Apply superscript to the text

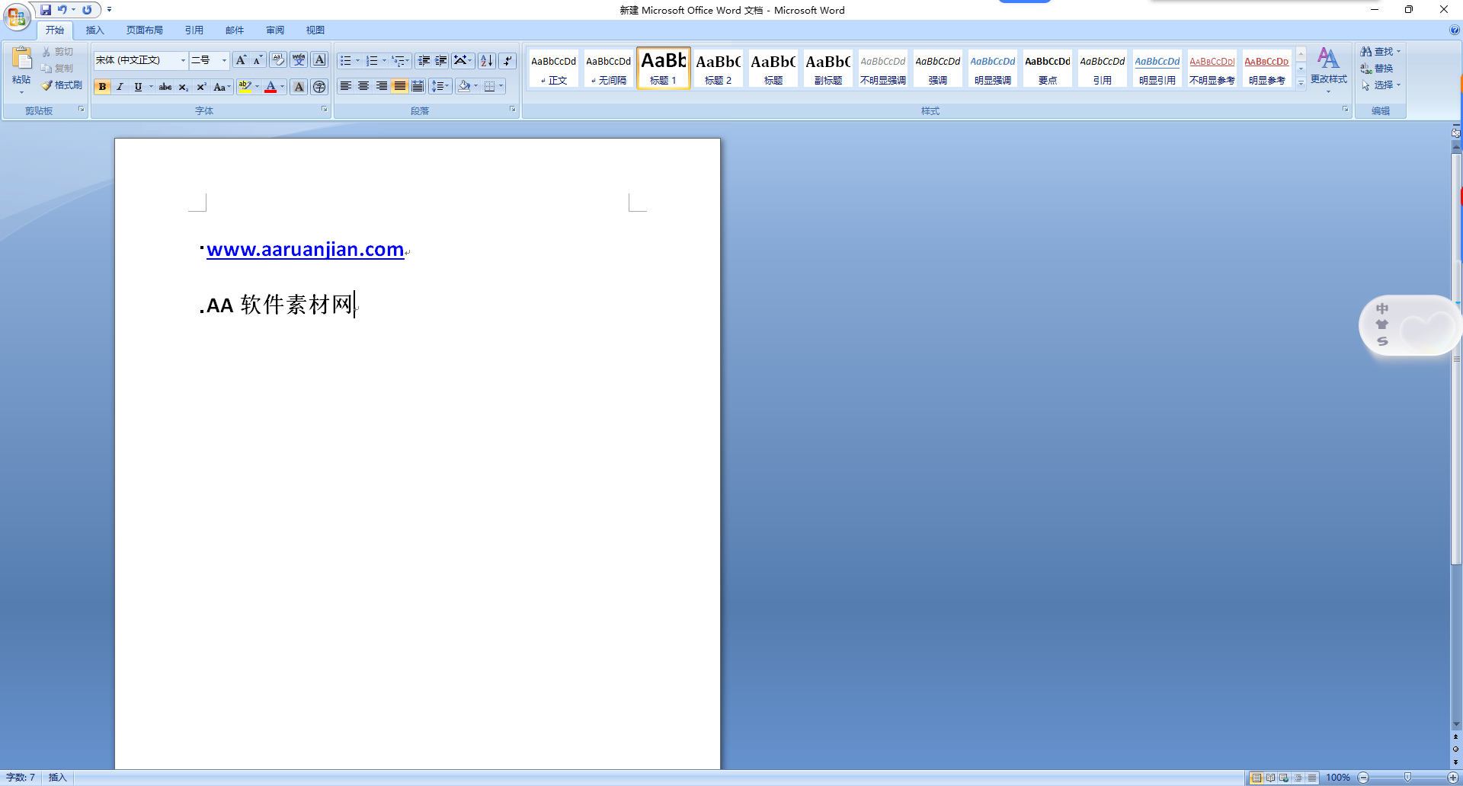[200, 86]
